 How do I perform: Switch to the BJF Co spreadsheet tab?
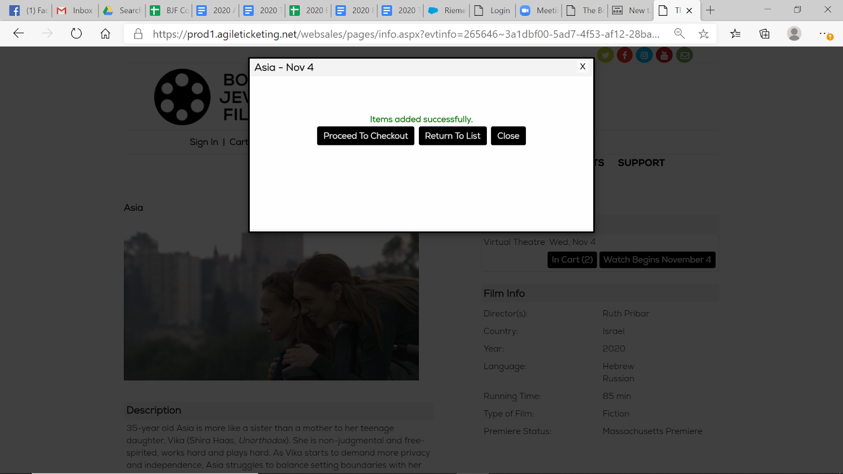tap(169, 10)
